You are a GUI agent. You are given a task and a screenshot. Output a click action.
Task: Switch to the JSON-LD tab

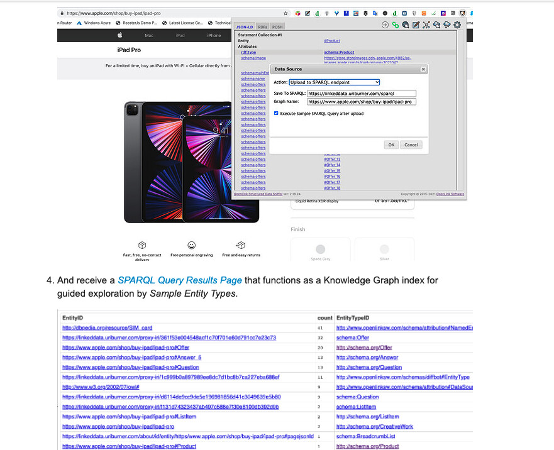pos(245,27)
